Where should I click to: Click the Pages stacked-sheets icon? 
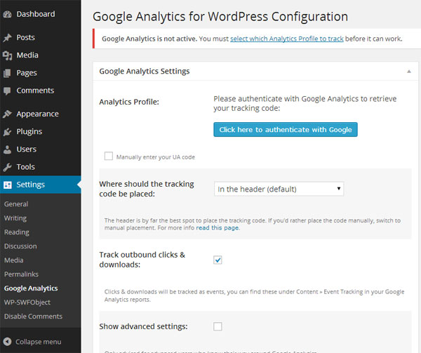pyautogui.click(x=7, y=73)
